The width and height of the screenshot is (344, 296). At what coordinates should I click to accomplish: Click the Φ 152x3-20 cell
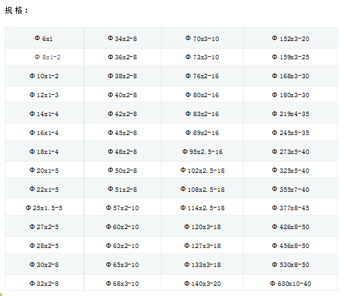click(x=290, y=38)
